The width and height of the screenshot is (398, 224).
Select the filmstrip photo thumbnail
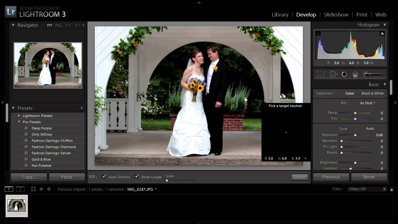(17, 206)
